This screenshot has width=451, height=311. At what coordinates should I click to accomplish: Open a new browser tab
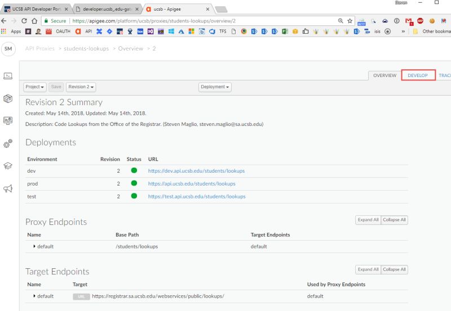pyautogui.click(x=221, y=10)
